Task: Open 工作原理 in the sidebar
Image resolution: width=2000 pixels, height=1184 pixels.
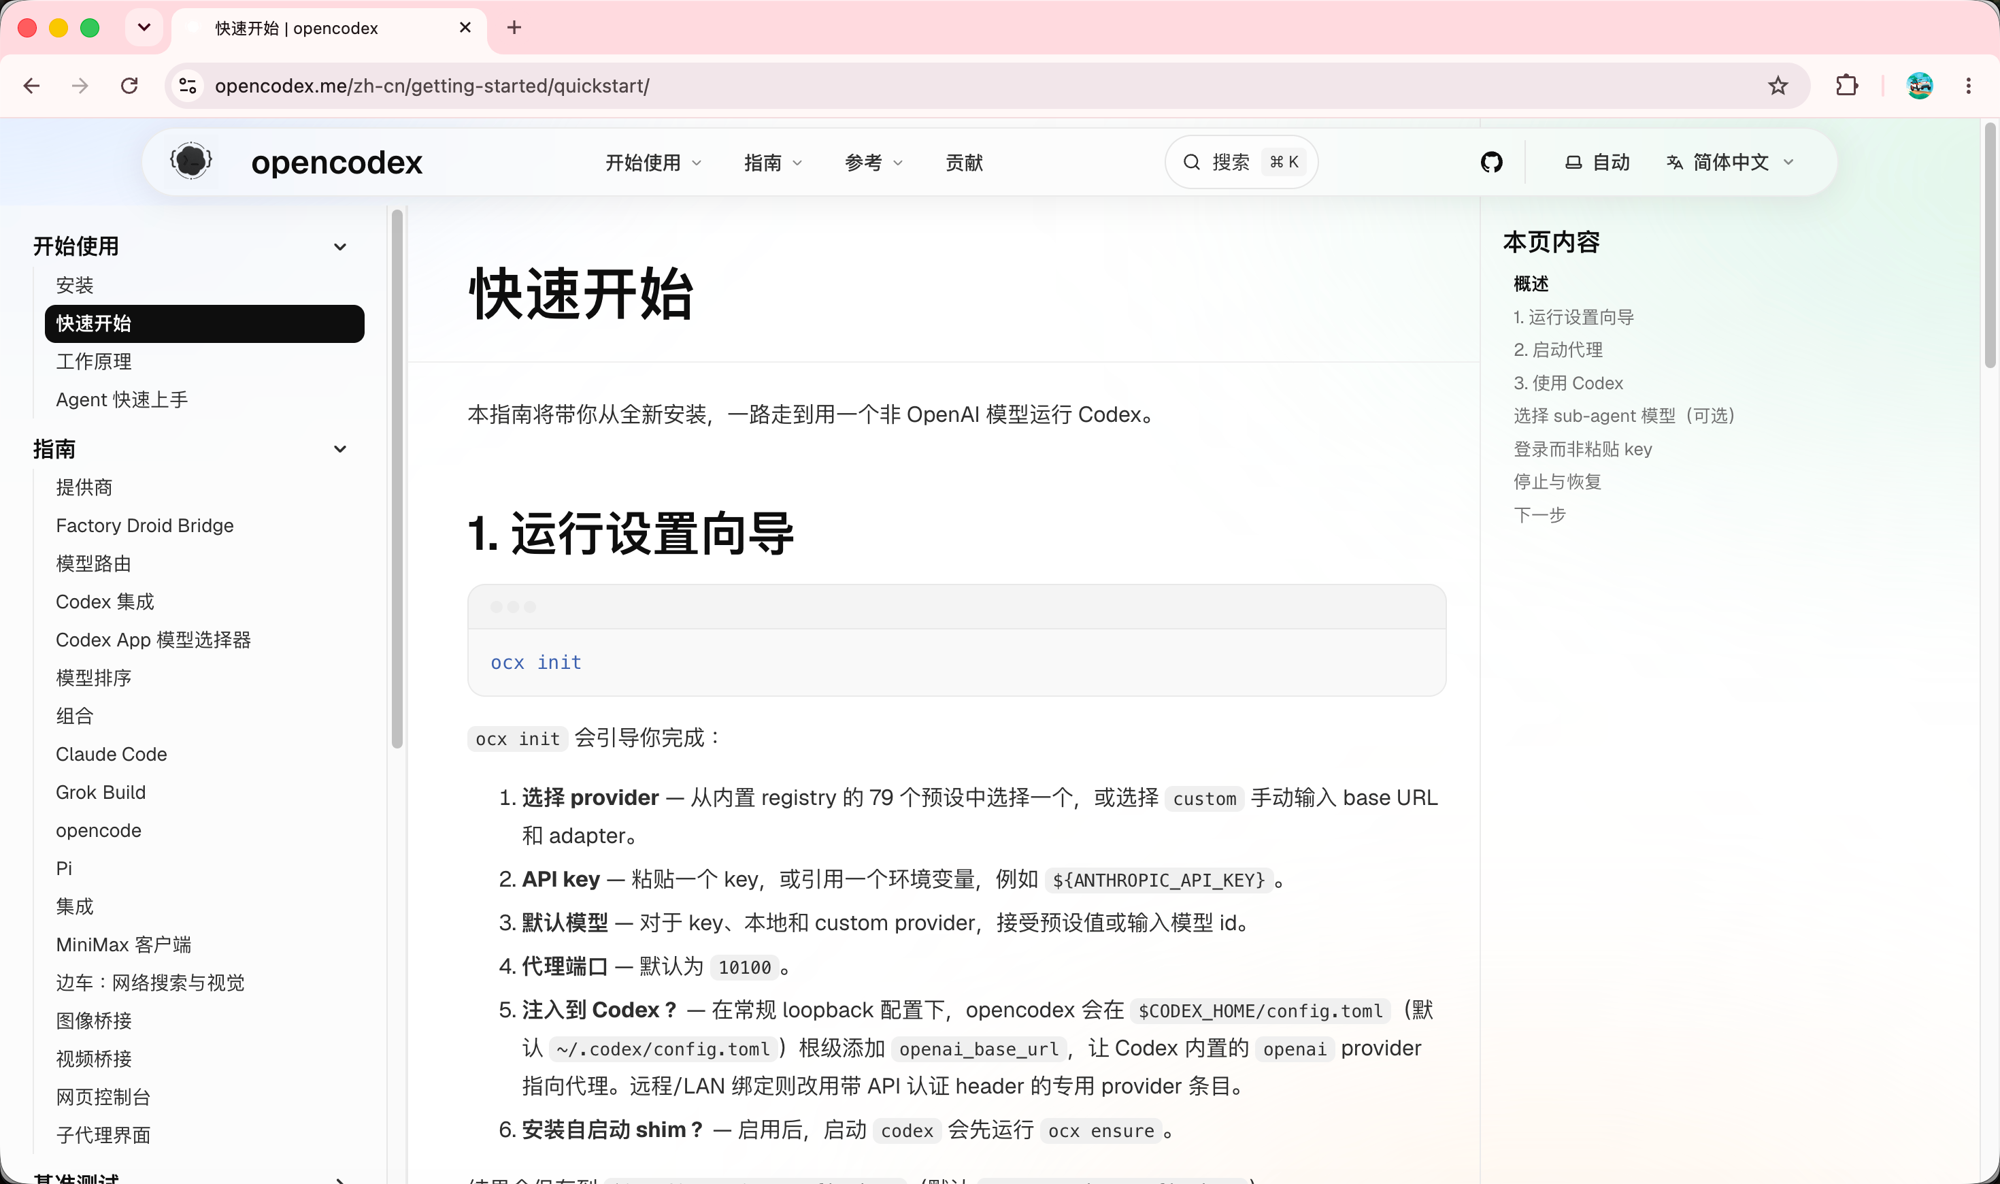Action: click(x=93, y=361)
